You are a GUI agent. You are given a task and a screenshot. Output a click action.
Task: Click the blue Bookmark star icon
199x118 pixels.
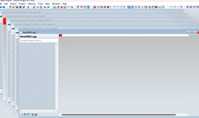pyautogui.click(x=88, y=7)
